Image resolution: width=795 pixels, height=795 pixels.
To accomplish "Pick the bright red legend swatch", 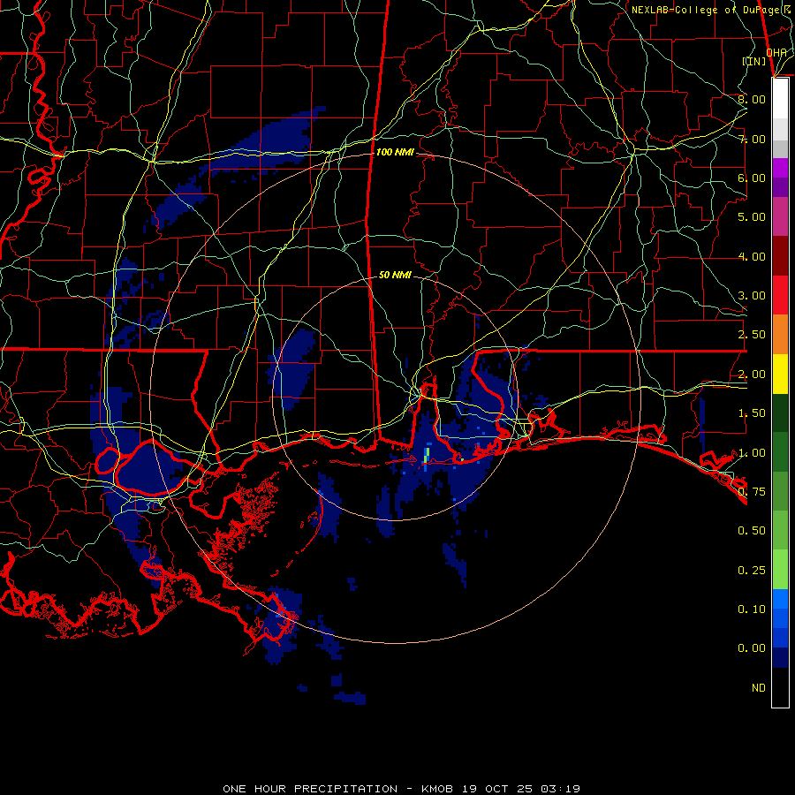I will pyautogui.click(x=780, y=295).
